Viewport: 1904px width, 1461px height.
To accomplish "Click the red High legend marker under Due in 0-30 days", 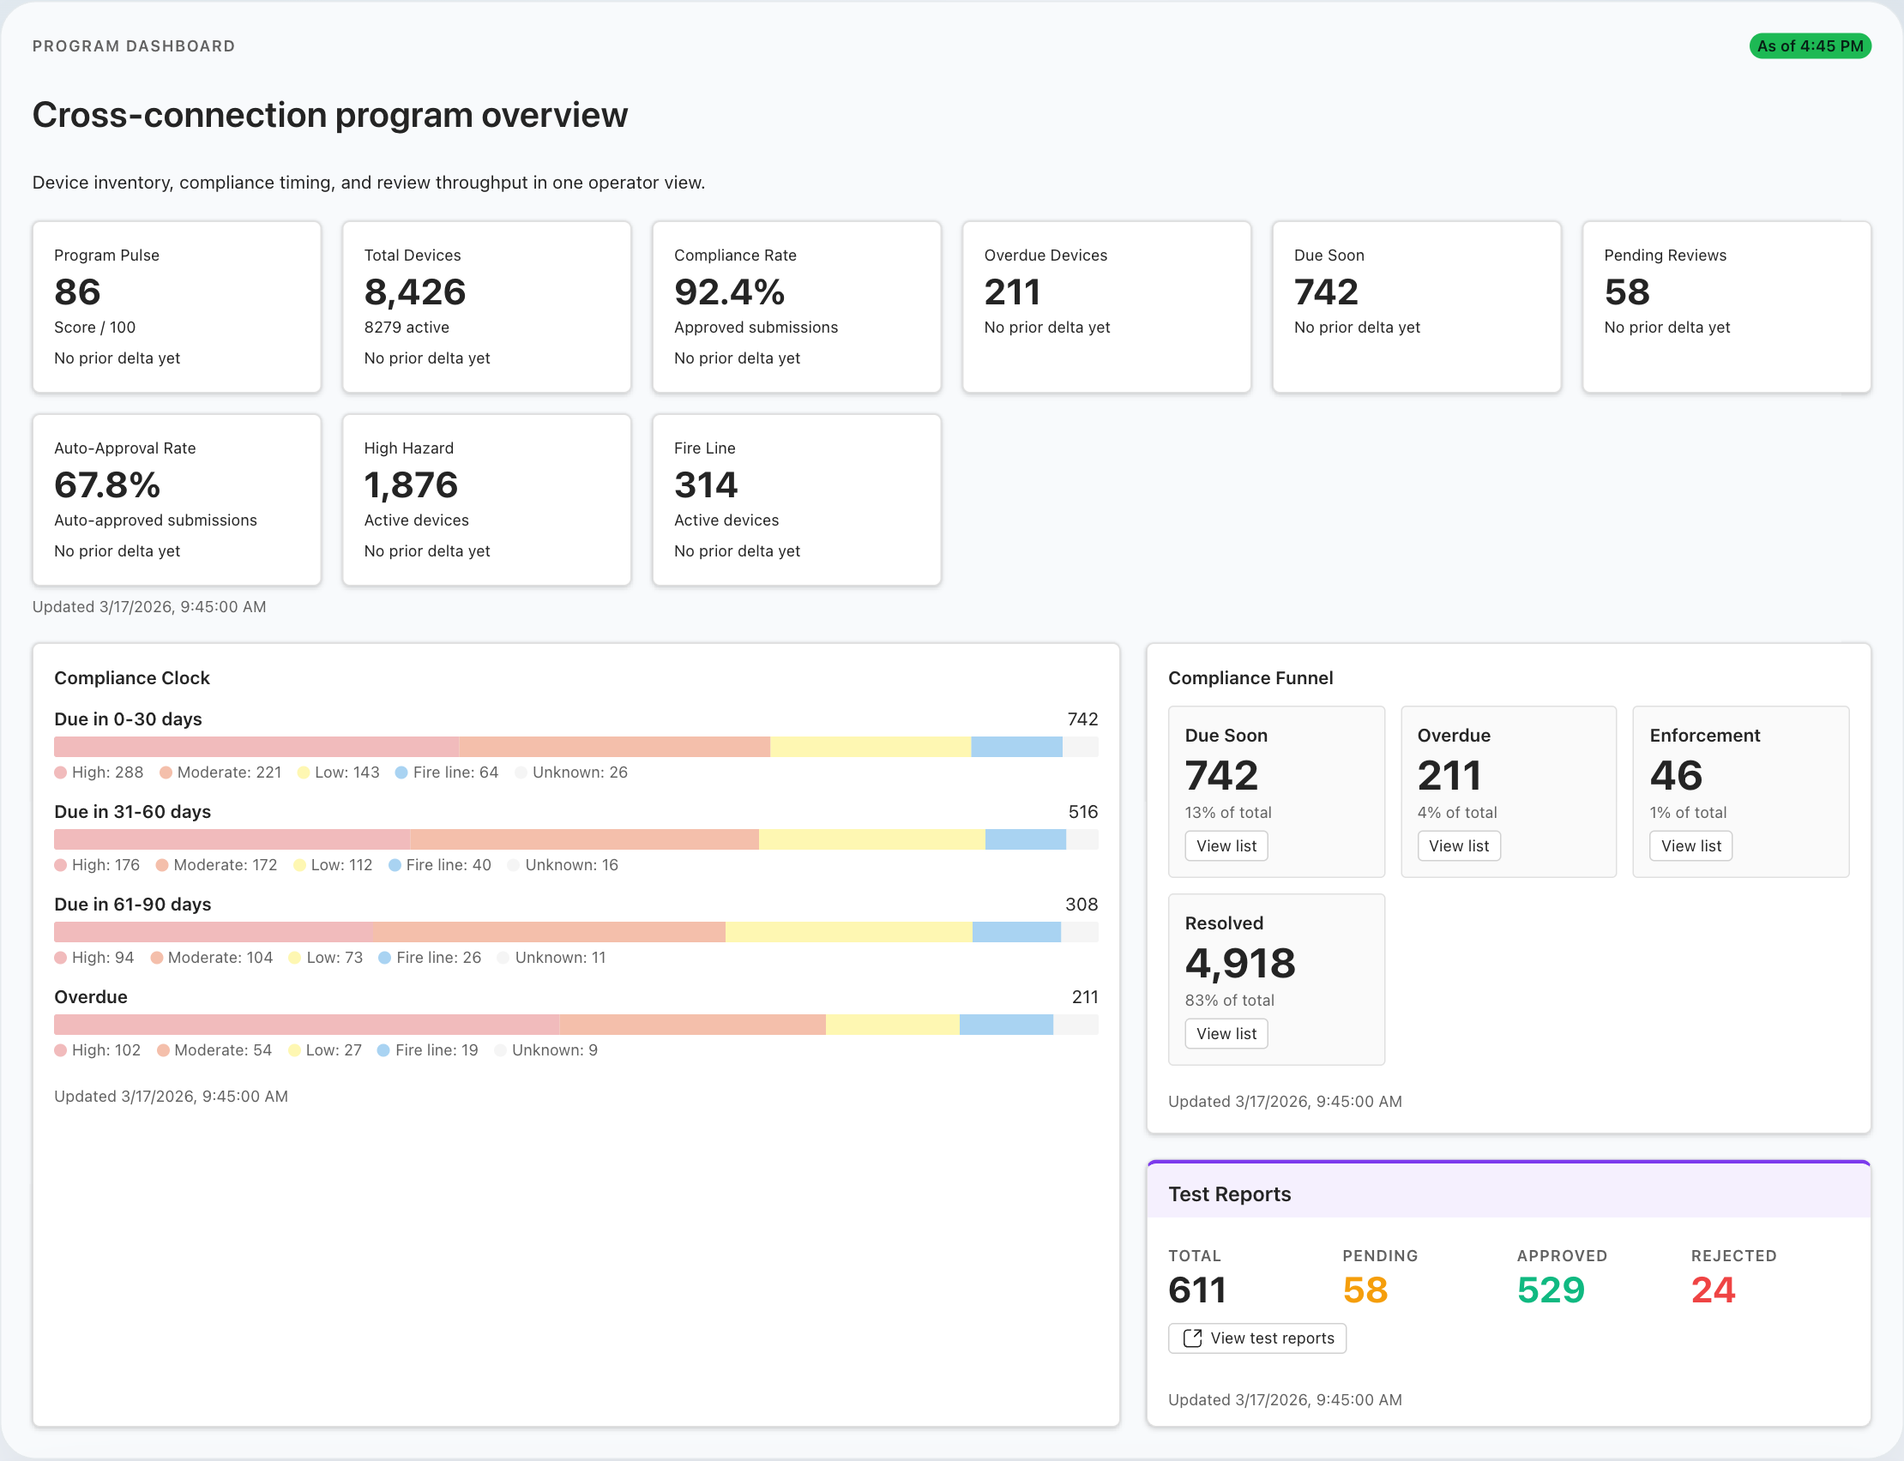I will click(x=62, y=773).
